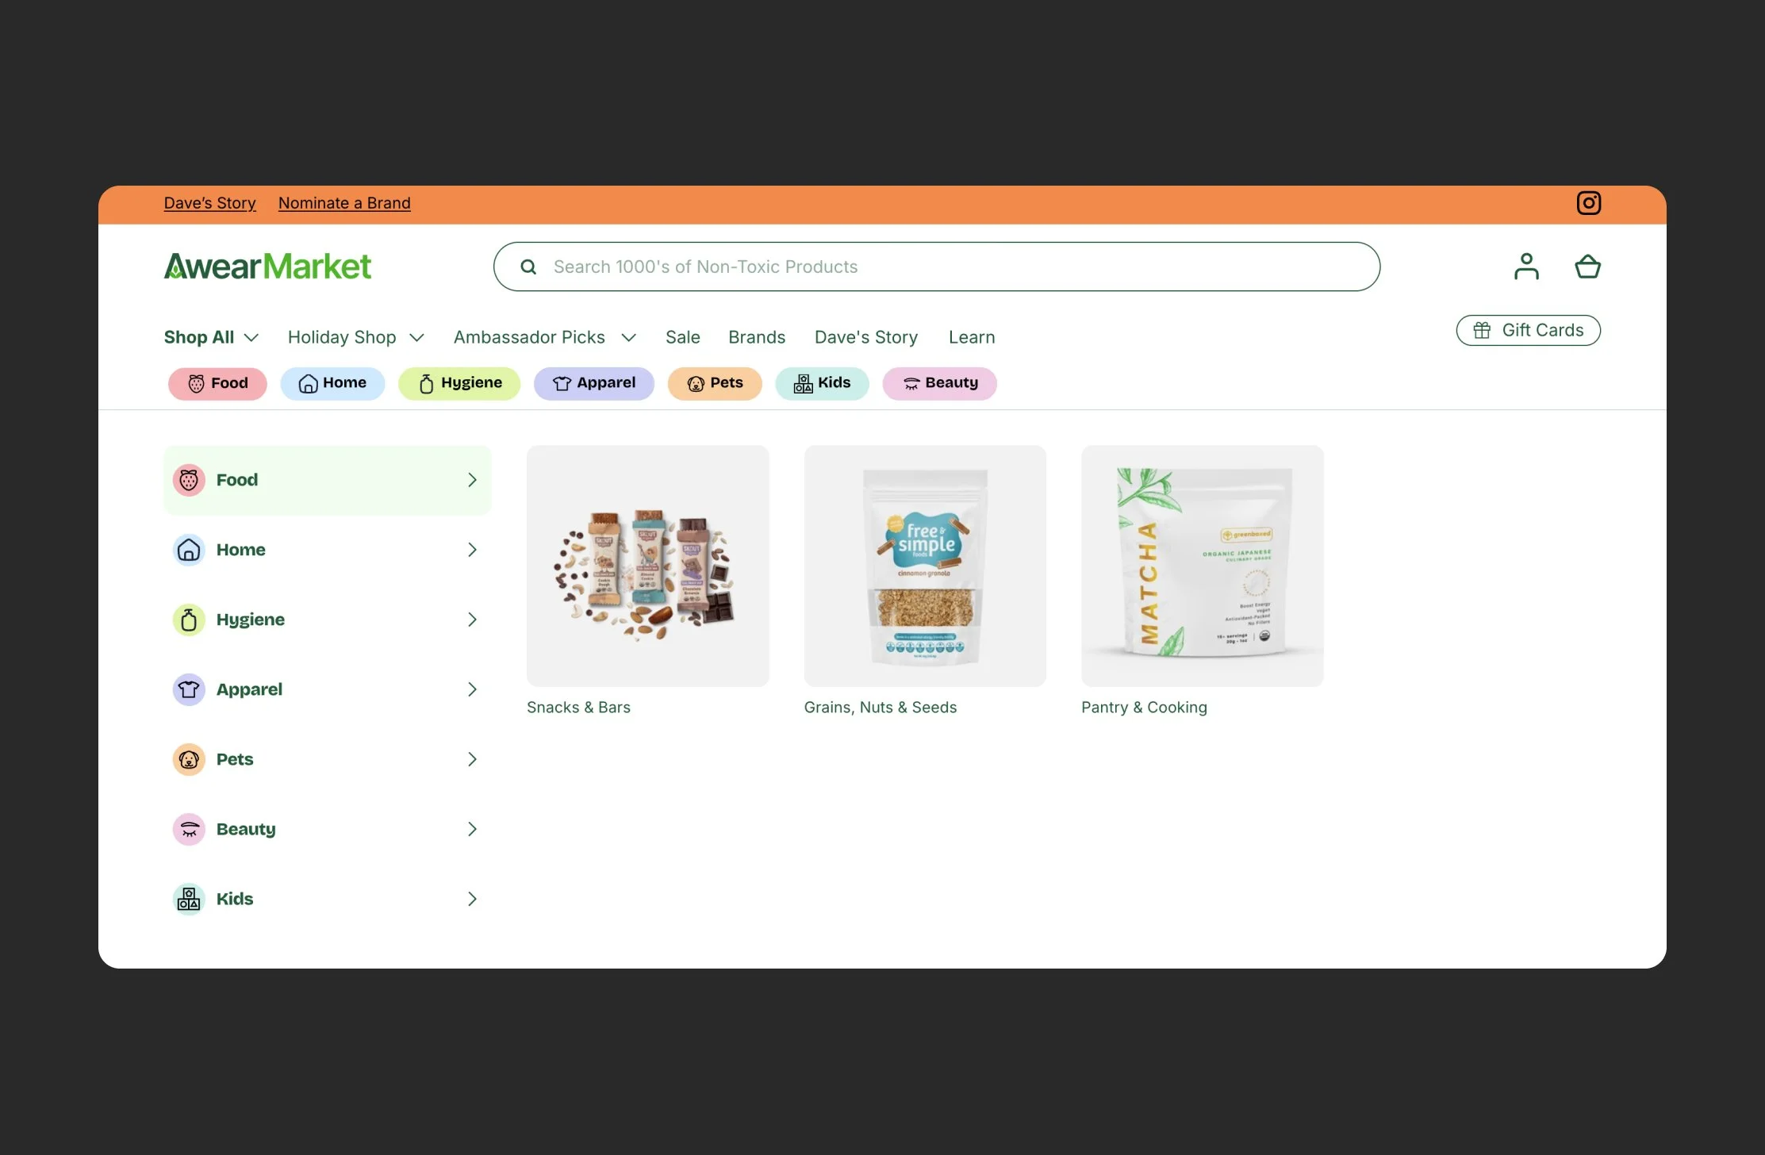Expand the Kids sidebar chevron
The image size is (1765, 1155).
click(472, 899)
